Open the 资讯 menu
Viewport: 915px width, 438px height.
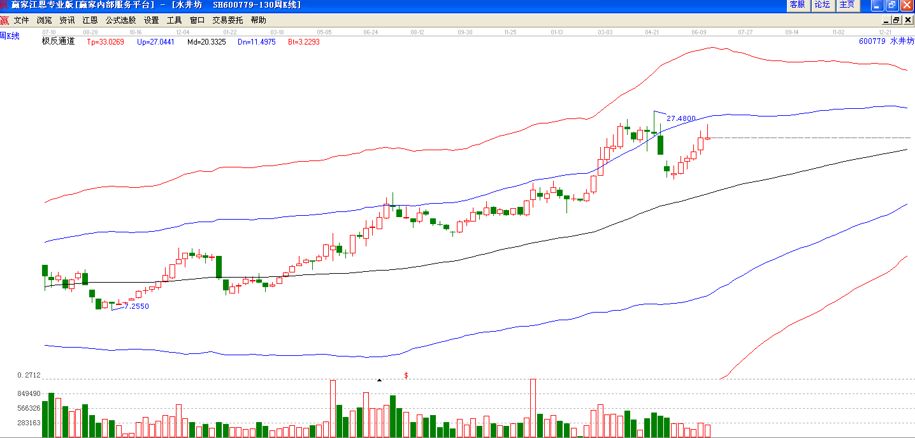[67, 20]
